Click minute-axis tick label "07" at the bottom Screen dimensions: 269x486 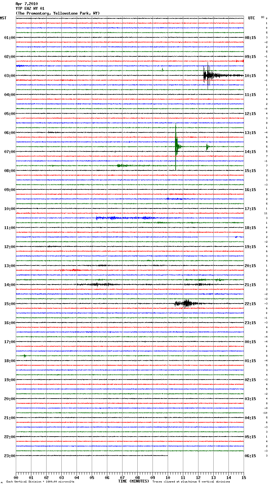pyautogui.click(x=122, y=477)
